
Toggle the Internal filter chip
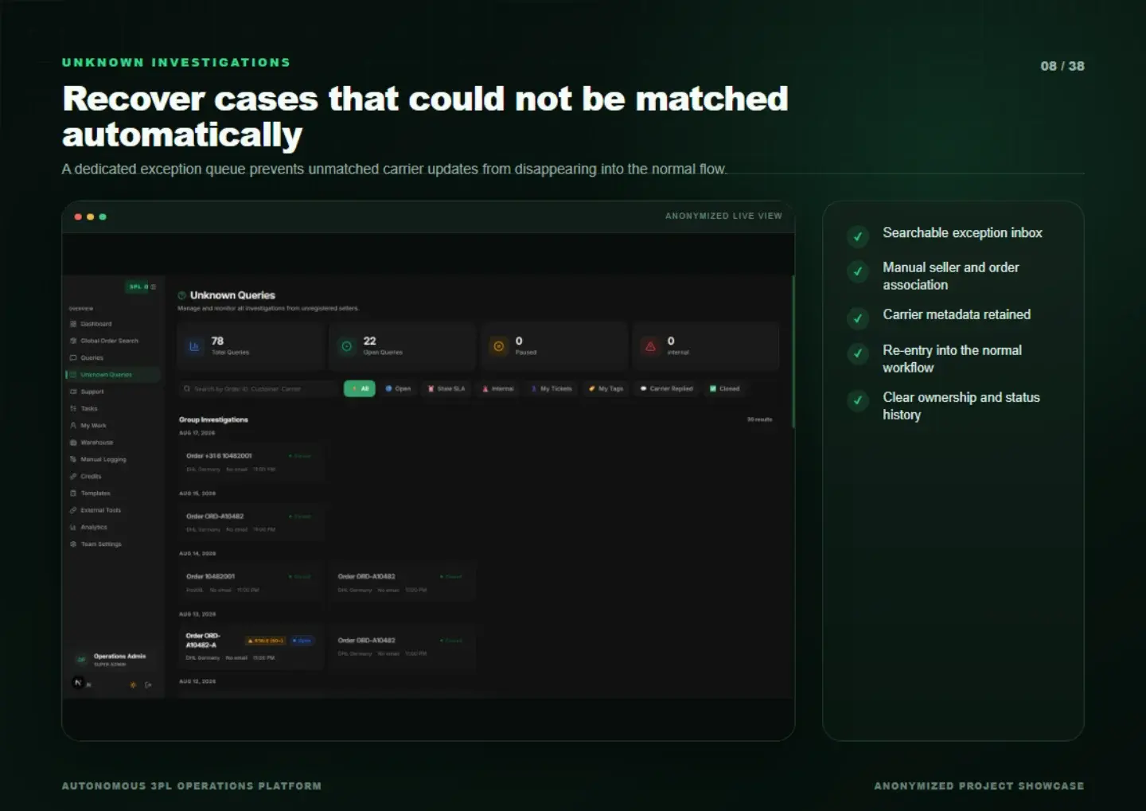tap(498, 389)
